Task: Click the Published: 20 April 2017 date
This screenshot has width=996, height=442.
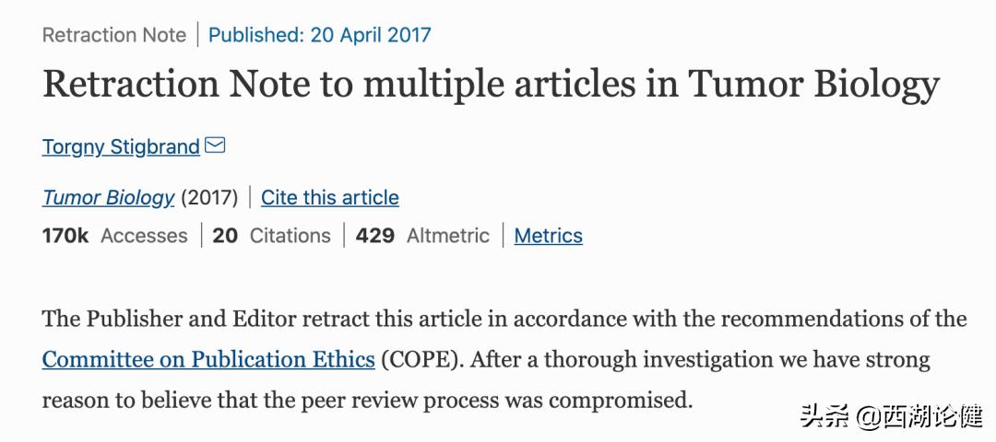Action: (319, 36)
